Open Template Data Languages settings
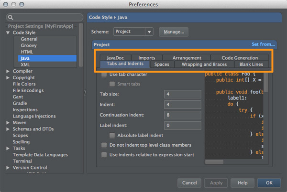The width and height of the screenshot is (287, 192). tap(40, 155)
